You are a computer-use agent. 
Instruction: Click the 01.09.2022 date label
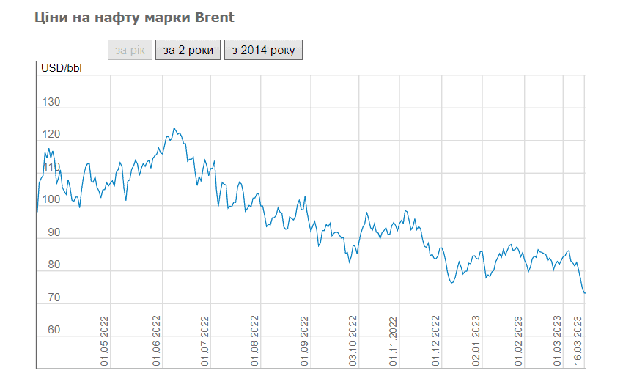(x=304, y=341)
